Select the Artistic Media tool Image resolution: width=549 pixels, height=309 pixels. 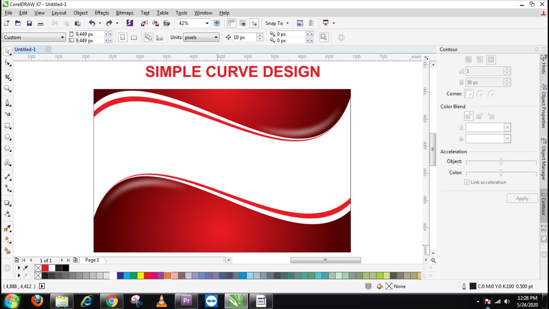tap(7, 114)
